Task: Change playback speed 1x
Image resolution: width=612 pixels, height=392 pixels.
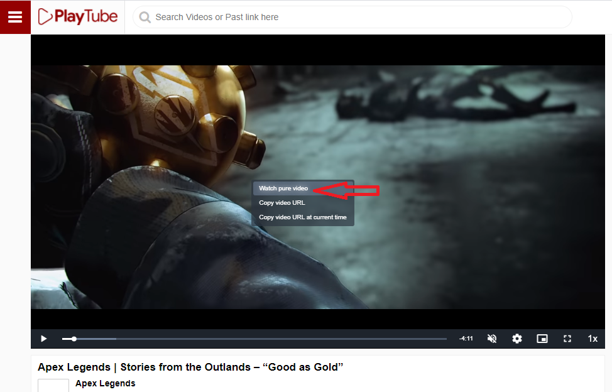Action: (x=593, y=339)
